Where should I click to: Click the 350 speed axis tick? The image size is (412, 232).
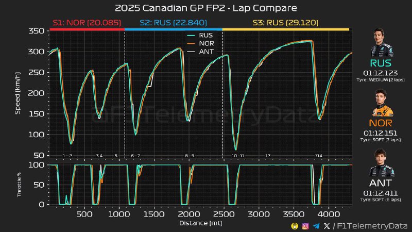click(36, 31)
